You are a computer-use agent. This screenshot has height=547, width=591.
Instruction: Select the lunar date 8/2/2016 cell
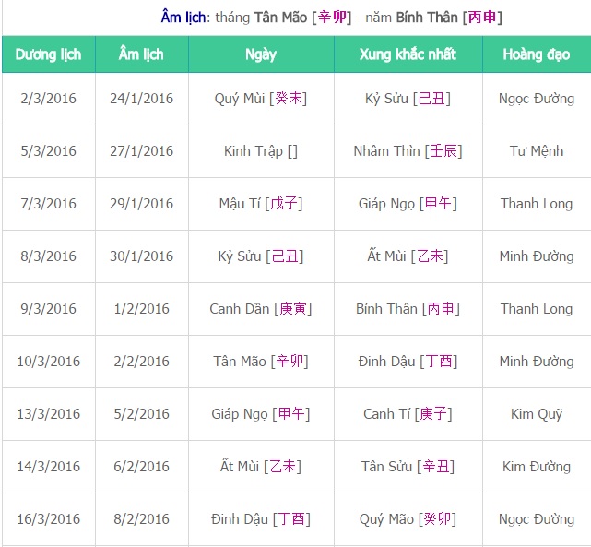141,519
